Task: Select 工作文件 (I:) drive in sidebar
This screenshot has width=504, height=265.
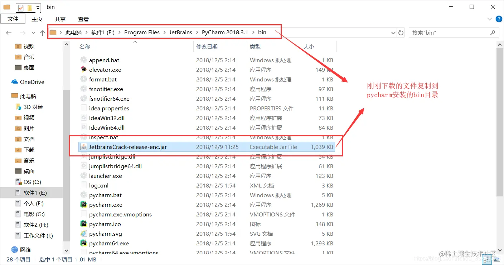Action: 38,235
